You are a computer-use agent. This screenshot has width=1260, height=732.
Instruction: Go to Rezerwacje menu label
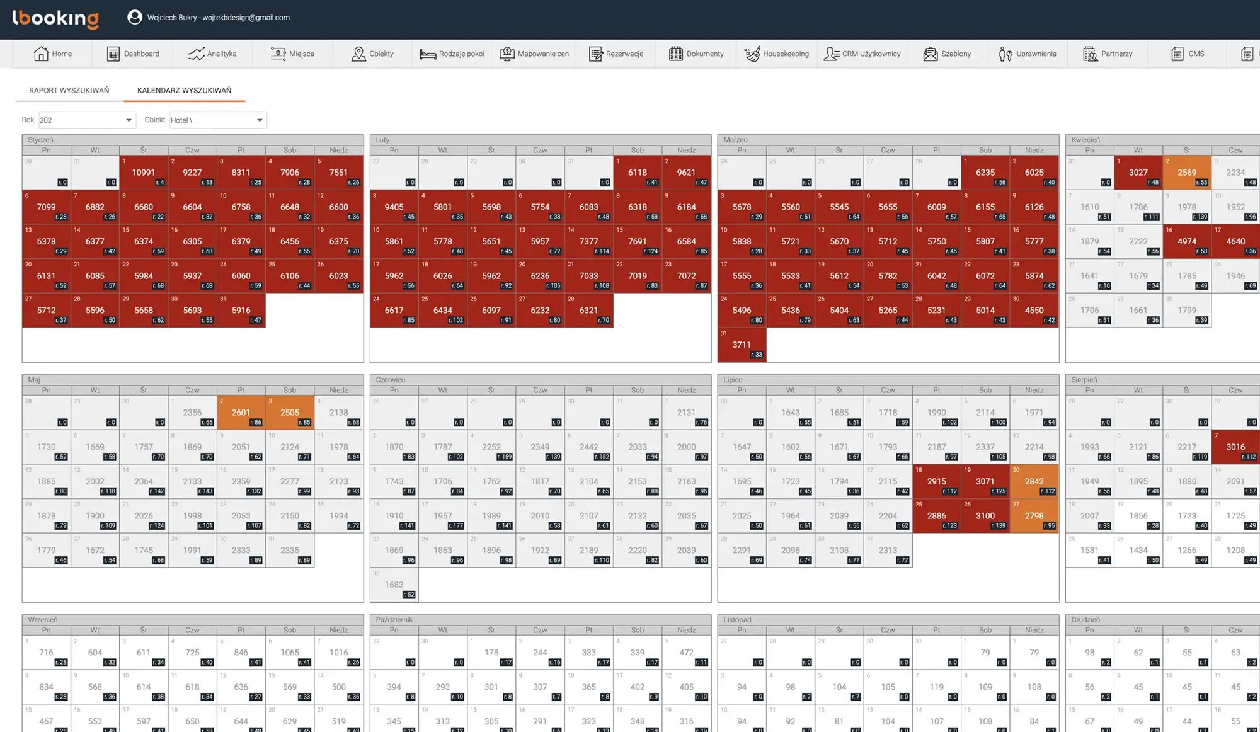point(624,54)
